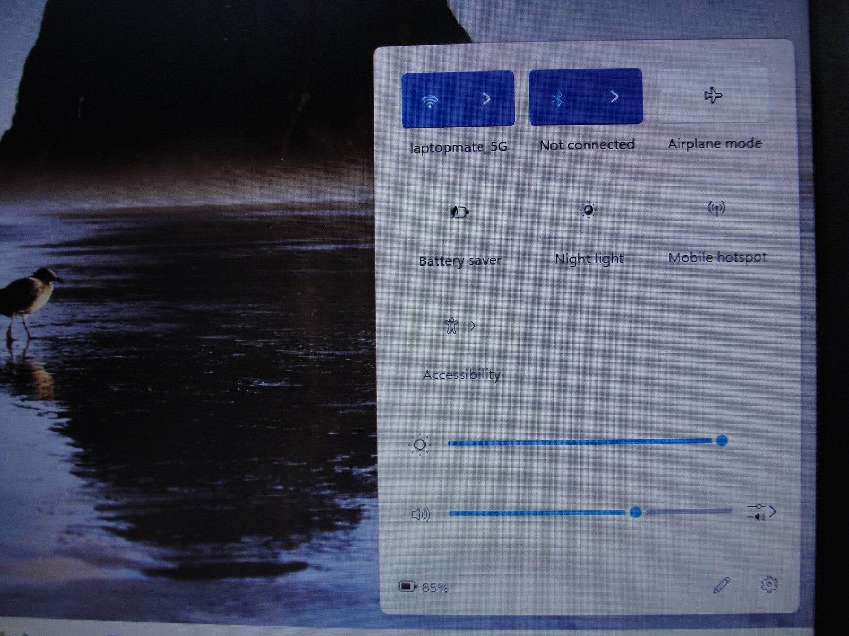
Task: Enable Airplane mode tile
Action: [713, 96]
